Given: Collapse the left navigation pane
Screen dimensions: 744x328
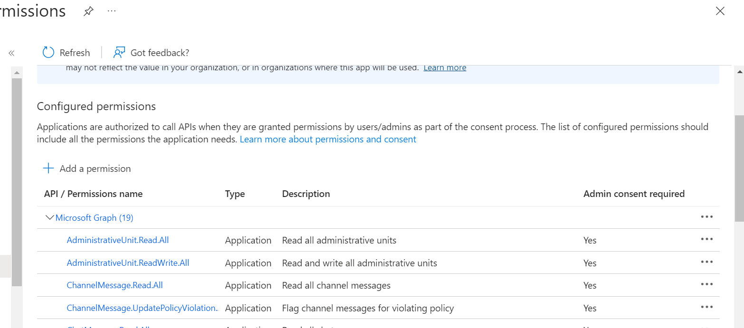Looking at the screenshot, I should point(11,53).
